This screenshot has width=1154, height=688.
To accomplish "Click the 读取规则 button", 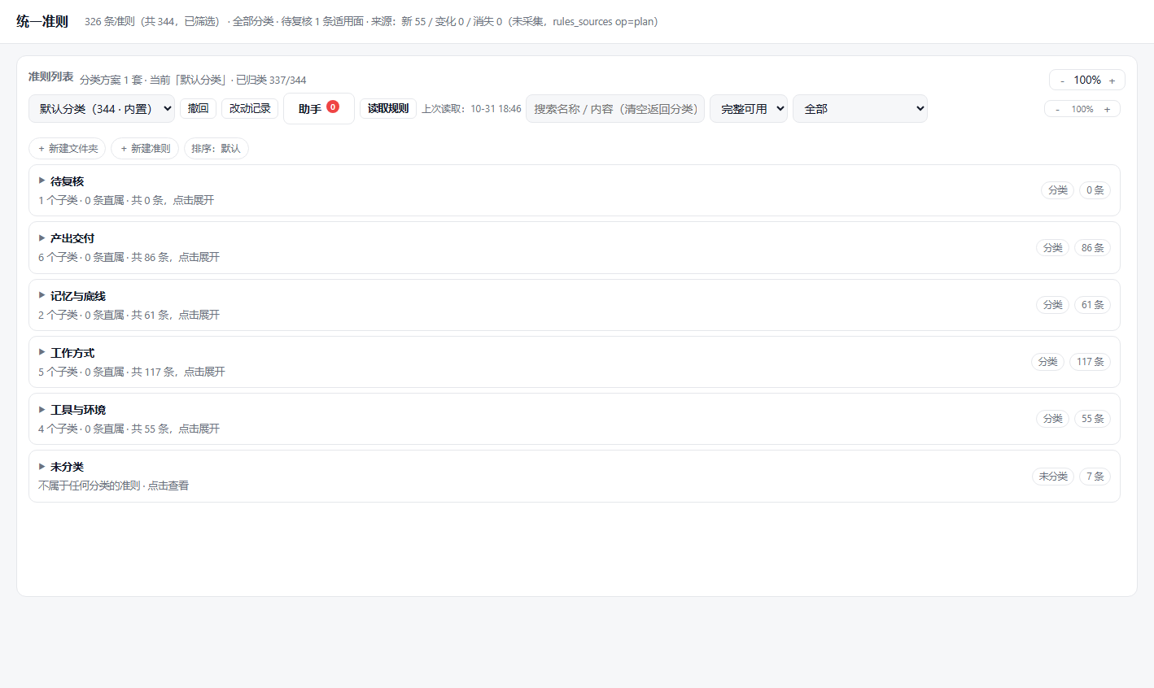I will (x=388, y=108).
